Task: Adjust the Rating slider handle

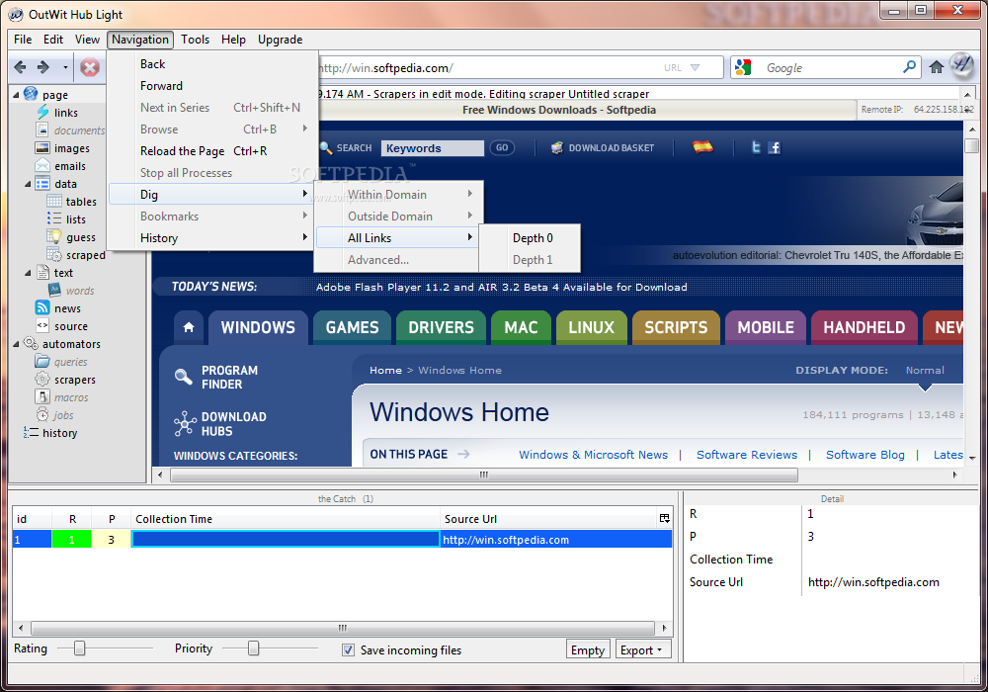Action: (79, 648)
